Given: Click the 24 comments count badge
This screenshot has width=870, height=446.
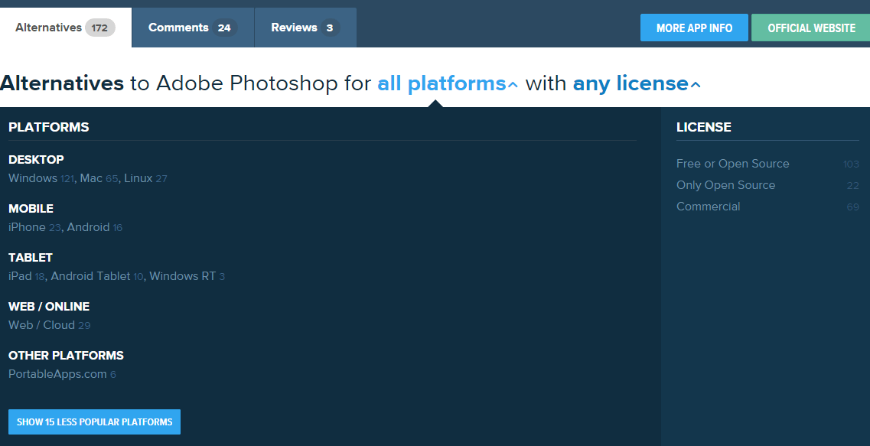Looking at the screenshot, I should pyautogui.click(x=224, y=28).
